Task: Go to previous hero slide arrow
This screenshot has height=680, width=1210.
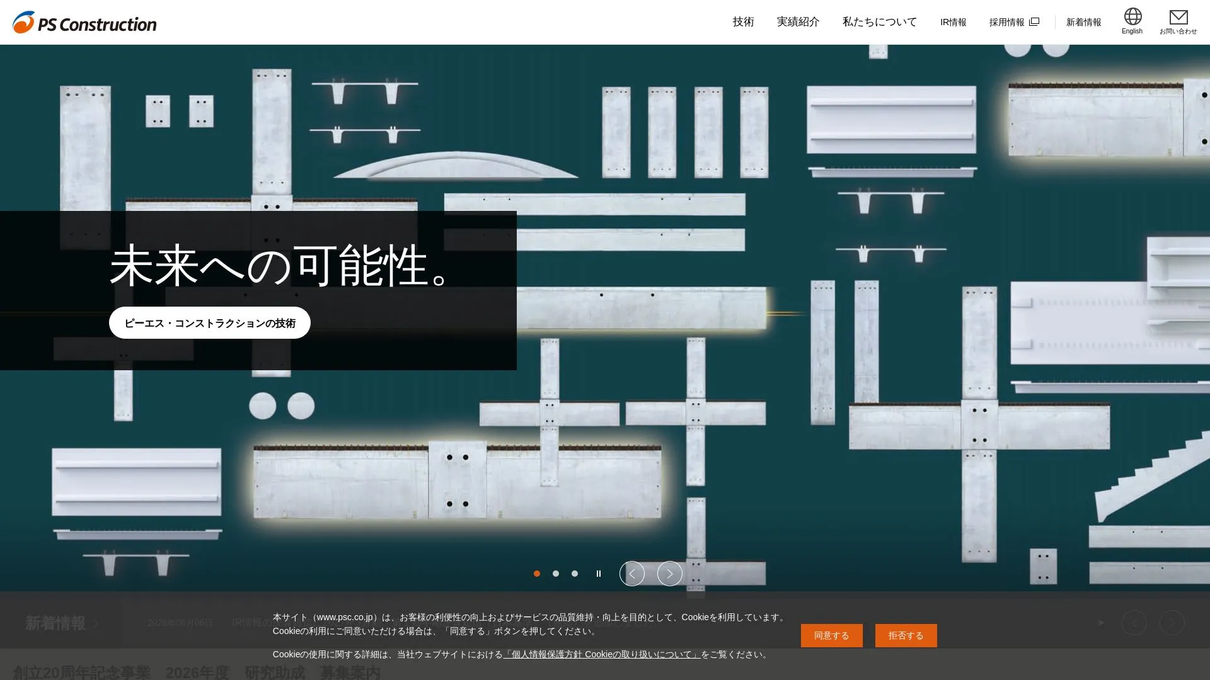Action: click(x=632, y=574)
